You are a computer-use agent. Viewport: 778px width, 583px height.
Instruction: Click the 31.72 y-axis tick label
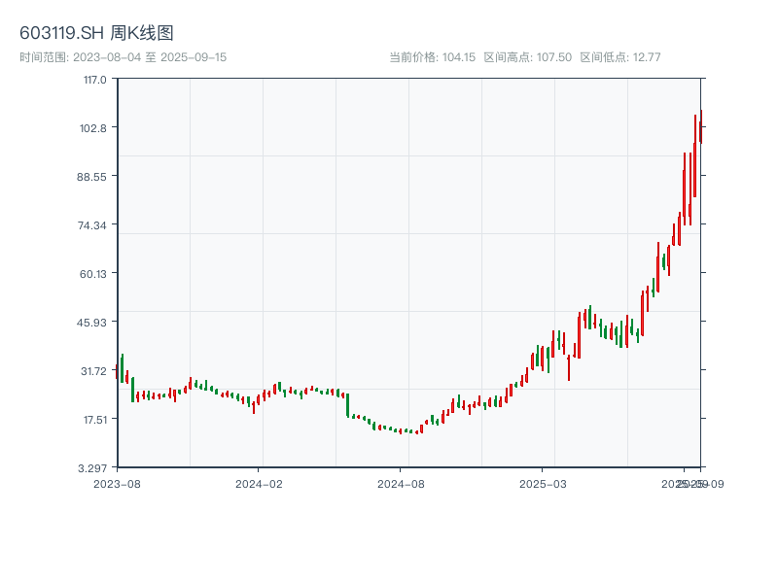[94, 370]
